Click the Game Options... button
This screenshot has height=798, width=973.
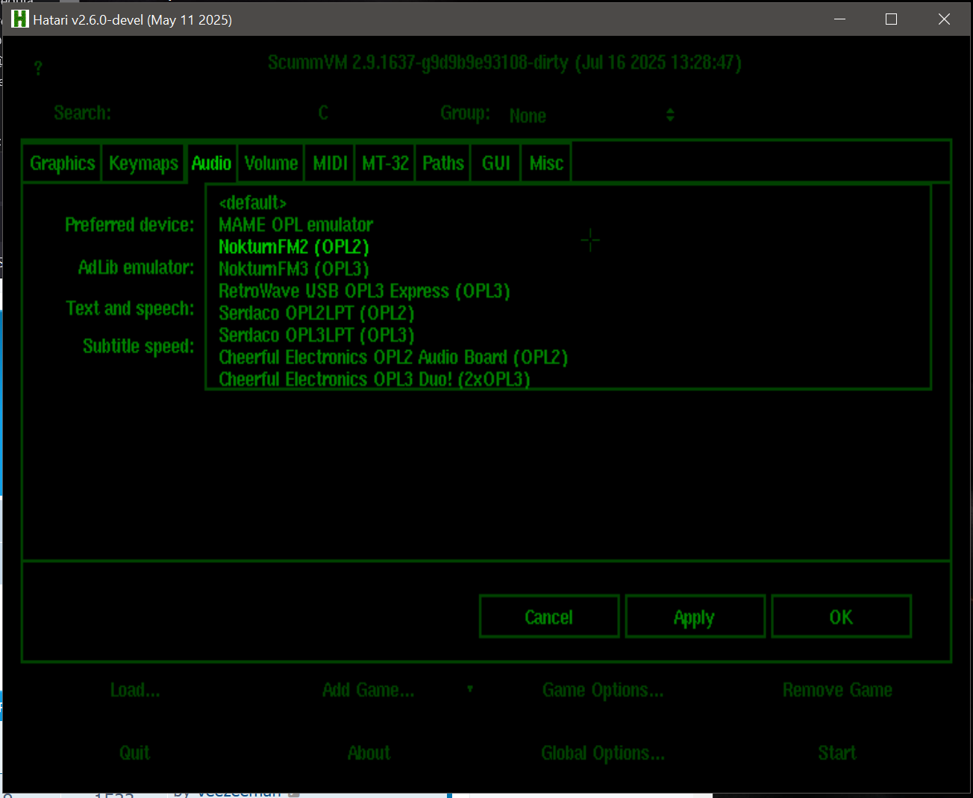603,690
